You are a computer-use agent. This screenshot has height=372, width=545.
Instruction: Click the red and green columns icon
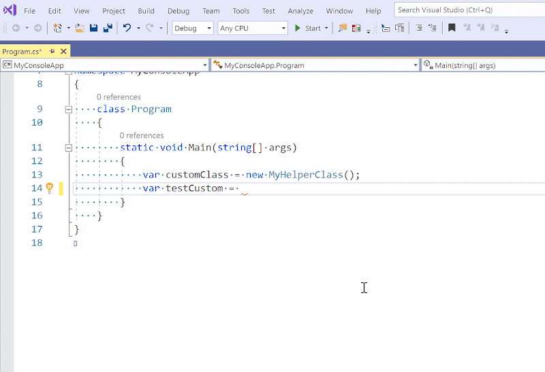pos(356,28)
